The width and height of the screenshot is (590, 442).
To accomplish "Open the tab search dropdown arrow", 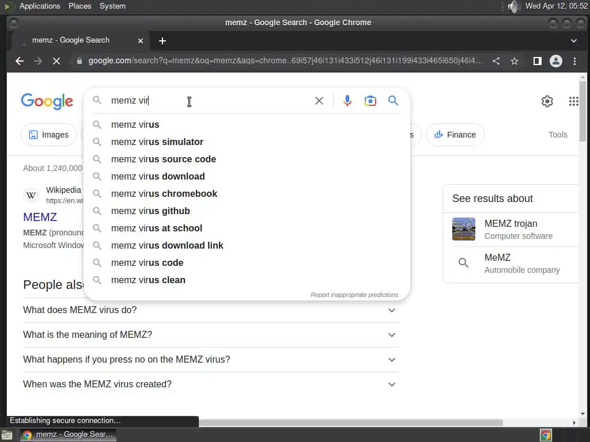I will point(574,41).
